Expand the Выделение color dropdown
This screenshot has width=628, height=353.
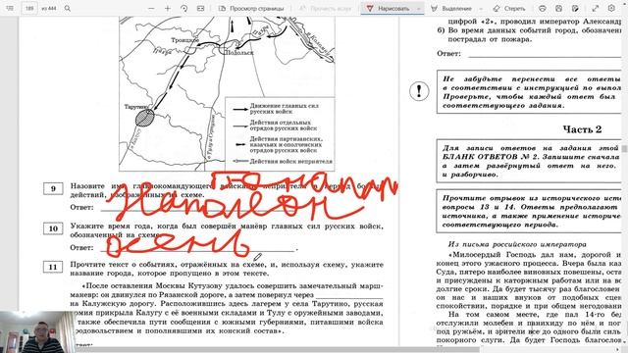coord(481,8)
